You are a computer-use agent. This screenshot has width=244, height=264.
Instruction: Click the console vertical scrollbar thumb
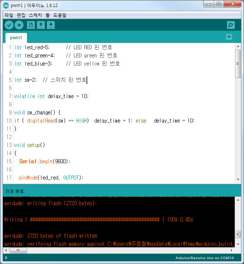point(238,234)
